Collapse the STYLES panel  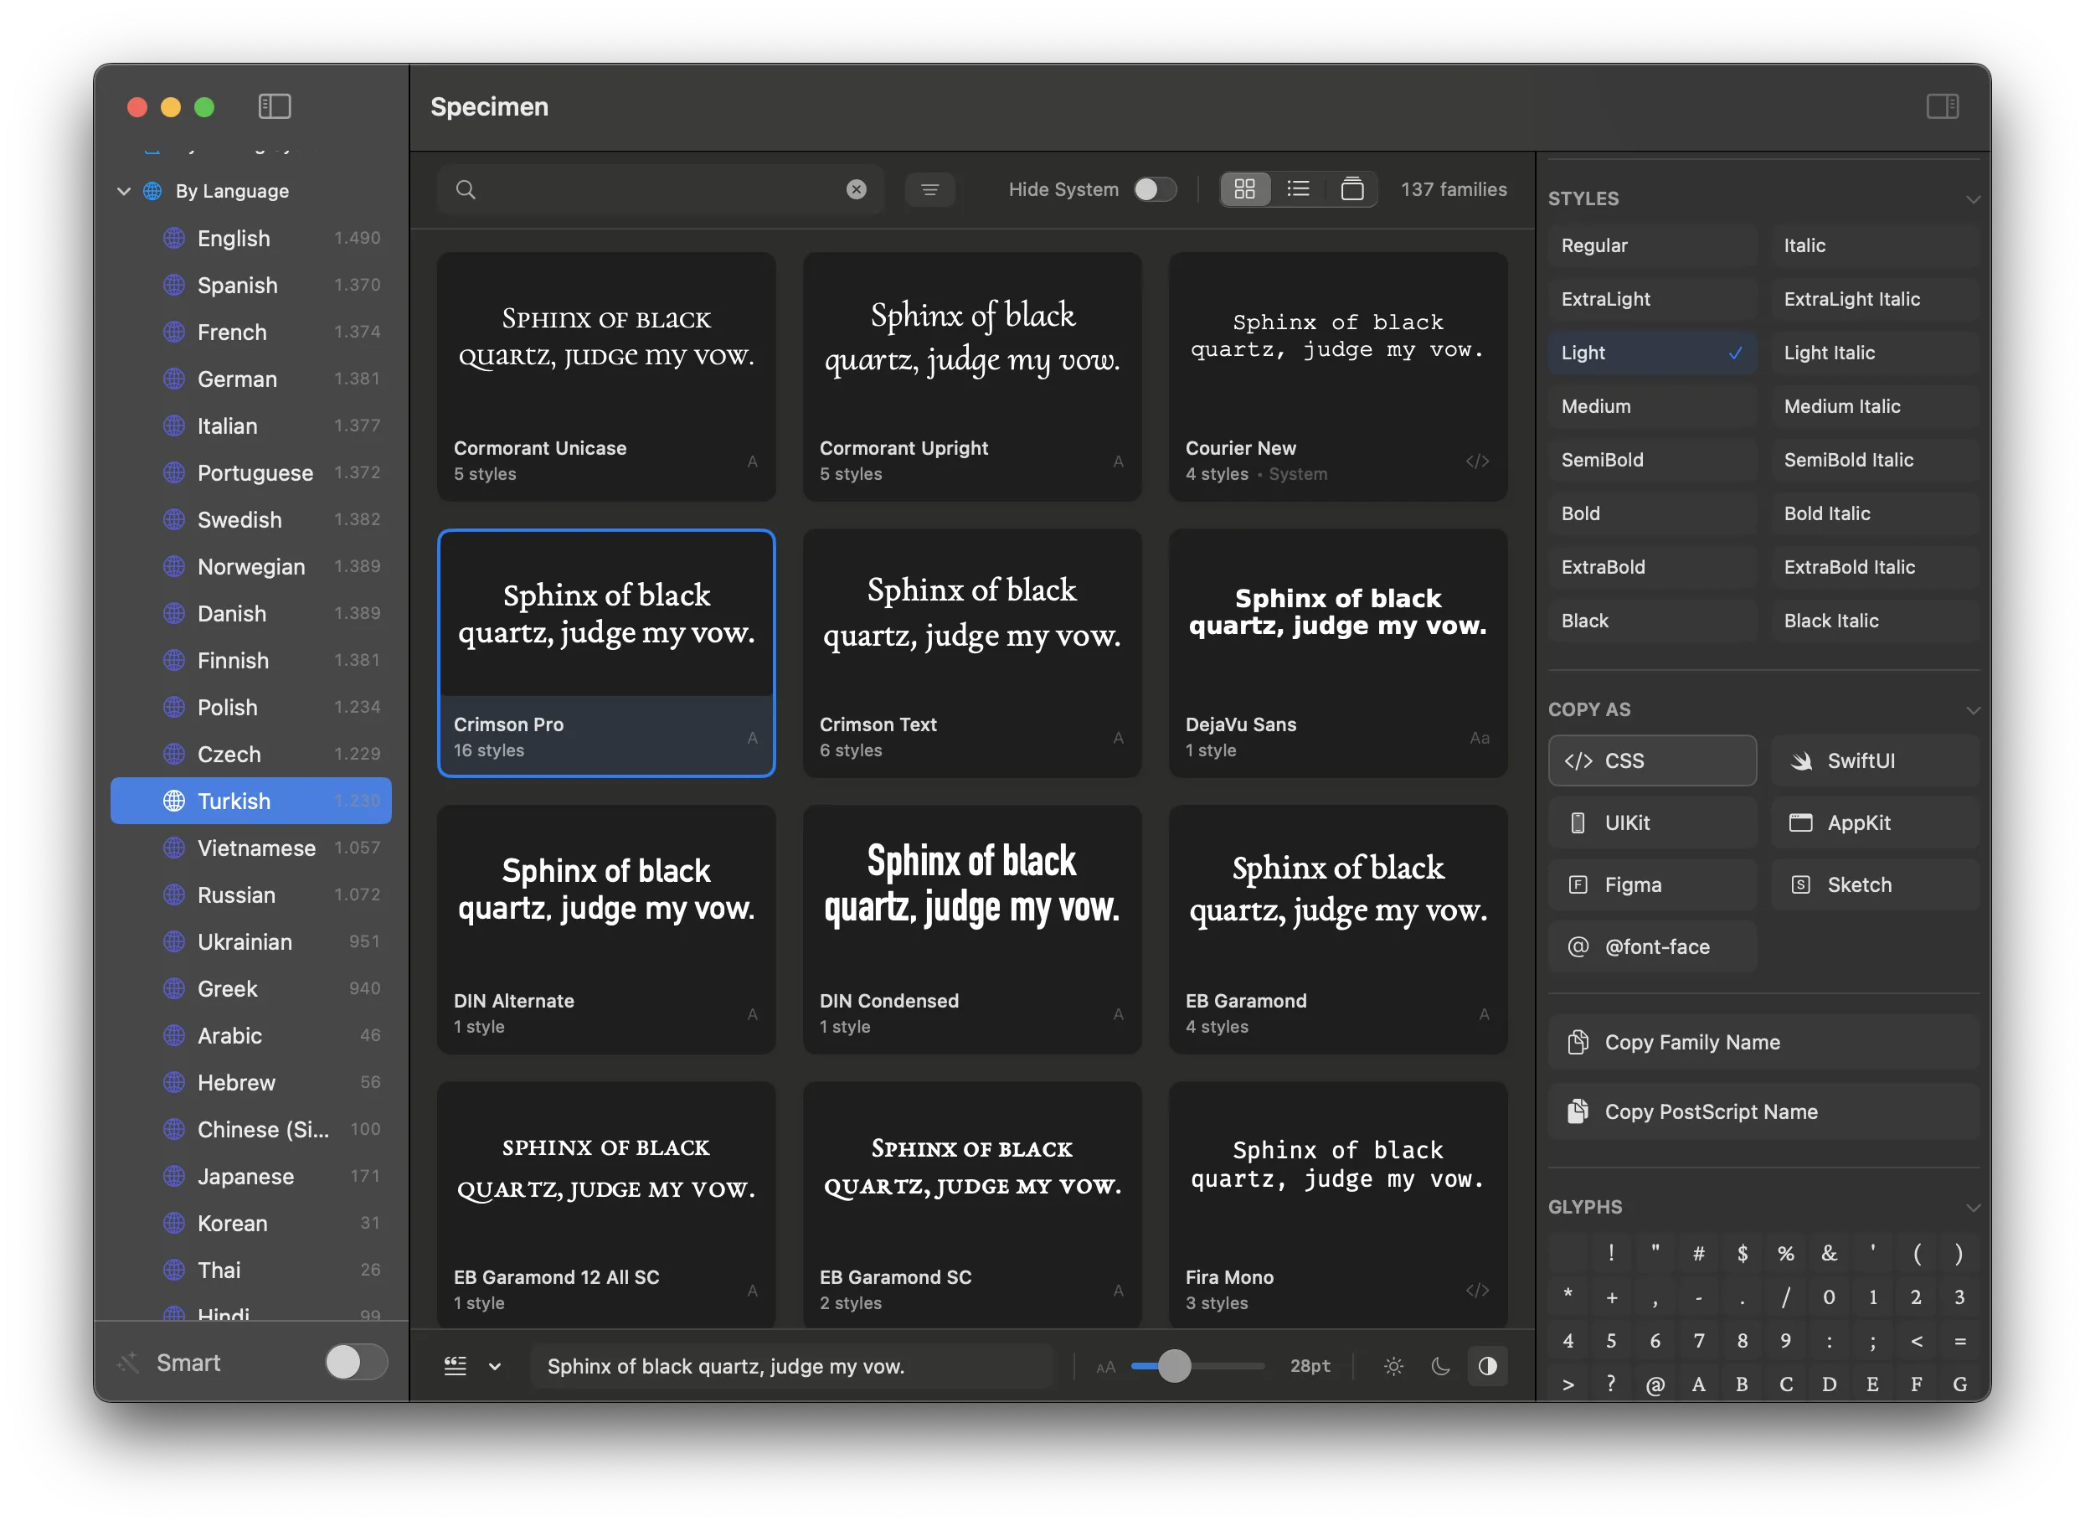tap(1974, 198)
